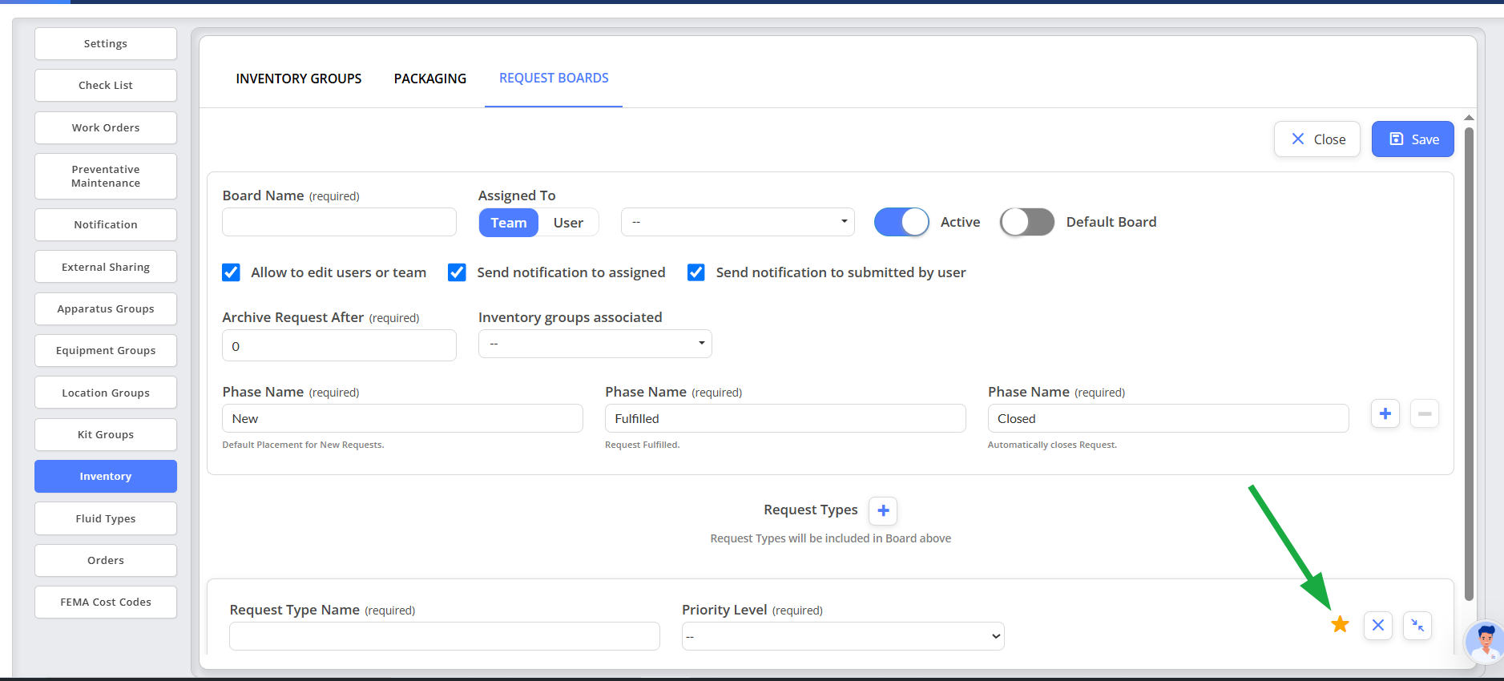Viewport: 1504px width, 681px height.
Task: Add a Request Type with plus icon
Action: pos(883,510)
